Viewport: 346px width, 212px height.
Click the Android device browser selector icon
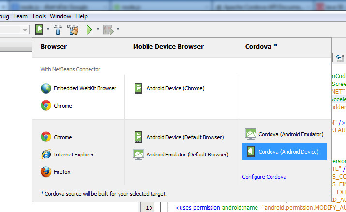[40, 30]
